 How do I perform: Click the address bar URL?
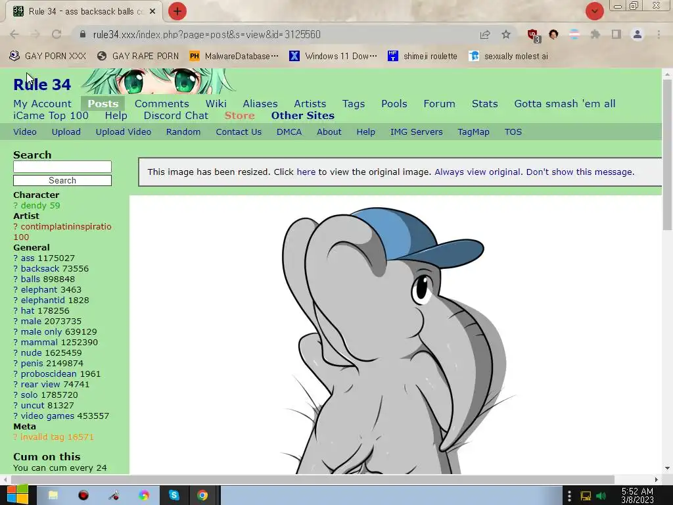(x=206, y=34)
